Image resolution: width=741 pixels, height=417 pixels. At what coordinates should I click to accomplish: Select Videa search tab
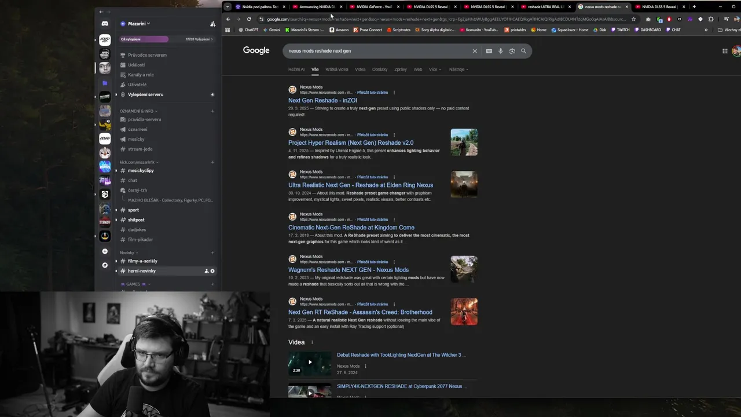[360, 69]
